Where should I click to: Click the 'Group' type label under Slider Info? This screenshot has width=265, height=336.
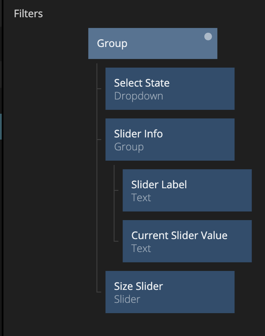[x=129, y=147]
